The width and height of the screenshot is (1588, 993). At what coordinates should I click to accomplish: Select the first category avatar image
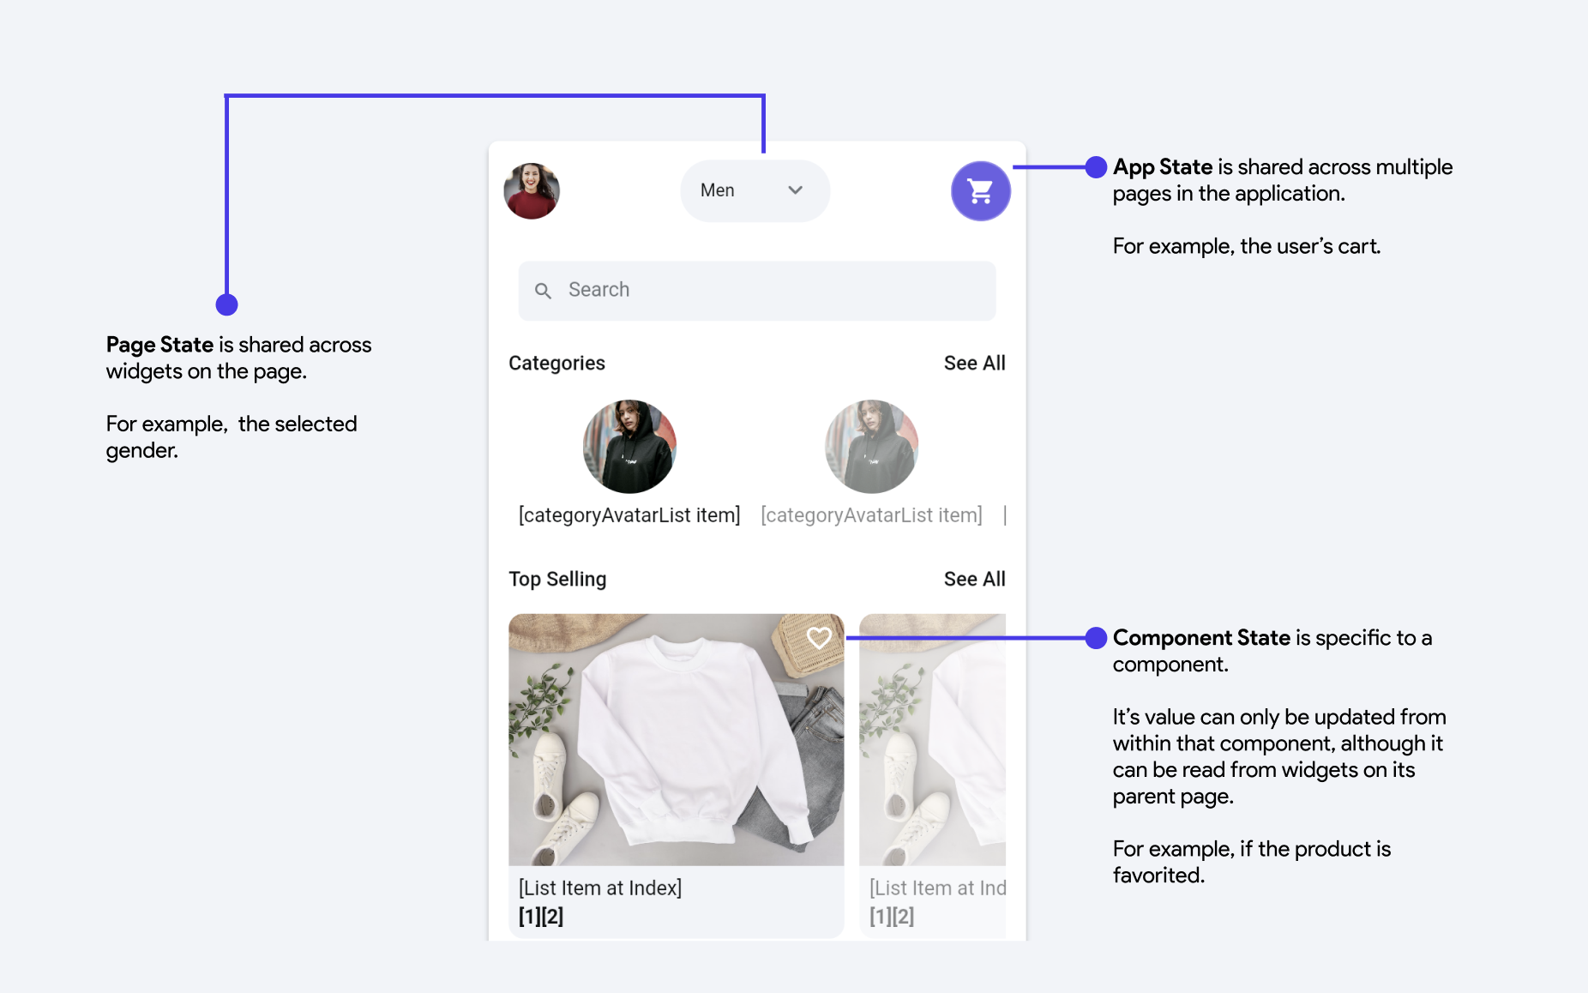629,446
